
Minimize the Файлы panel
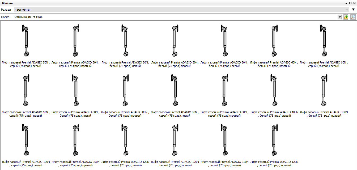tap(346, 3)
